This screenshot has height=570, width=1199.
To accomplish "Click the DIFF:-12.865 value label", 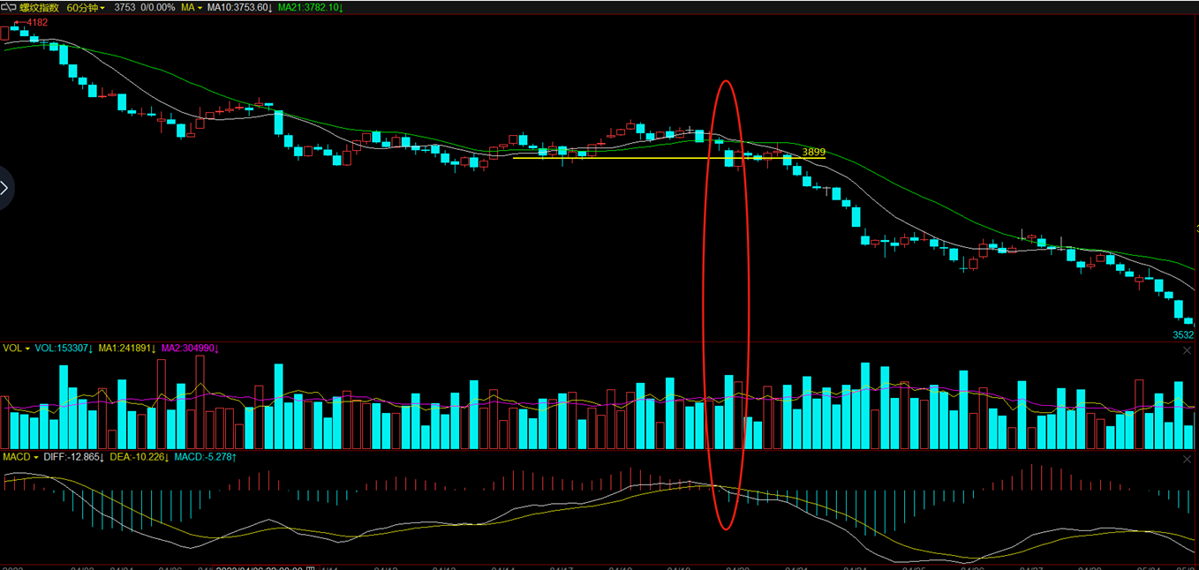I will tap(74, 457).
